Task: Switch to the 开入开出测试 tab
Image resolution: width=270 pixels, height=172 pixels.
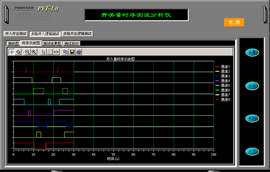Action: [16, 34]
